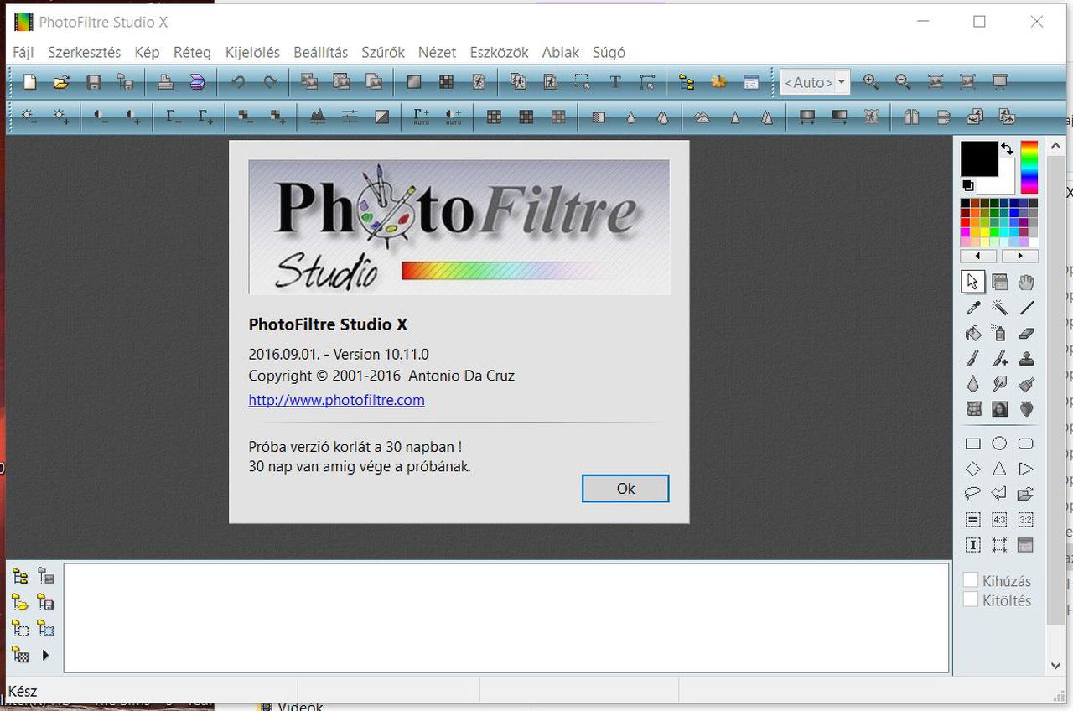Select the lasso selection shape
This screenshot has height=711, width=1073.
coord(973,494)
